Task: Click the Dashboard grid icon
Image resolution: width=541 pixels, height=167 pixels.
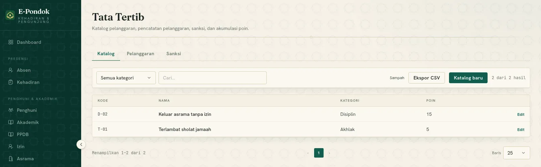Action: click(11, 42)
